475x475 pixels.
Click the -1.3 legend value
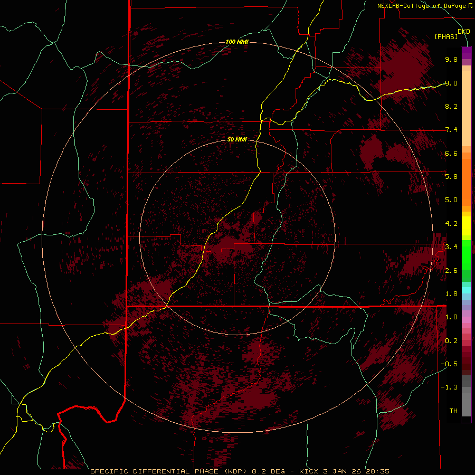click(449, 387)
